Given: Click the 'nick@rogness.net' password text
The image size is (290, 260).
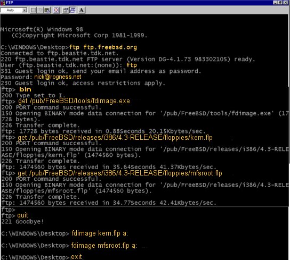Looking at the screenshot, I should click(58, 77).
